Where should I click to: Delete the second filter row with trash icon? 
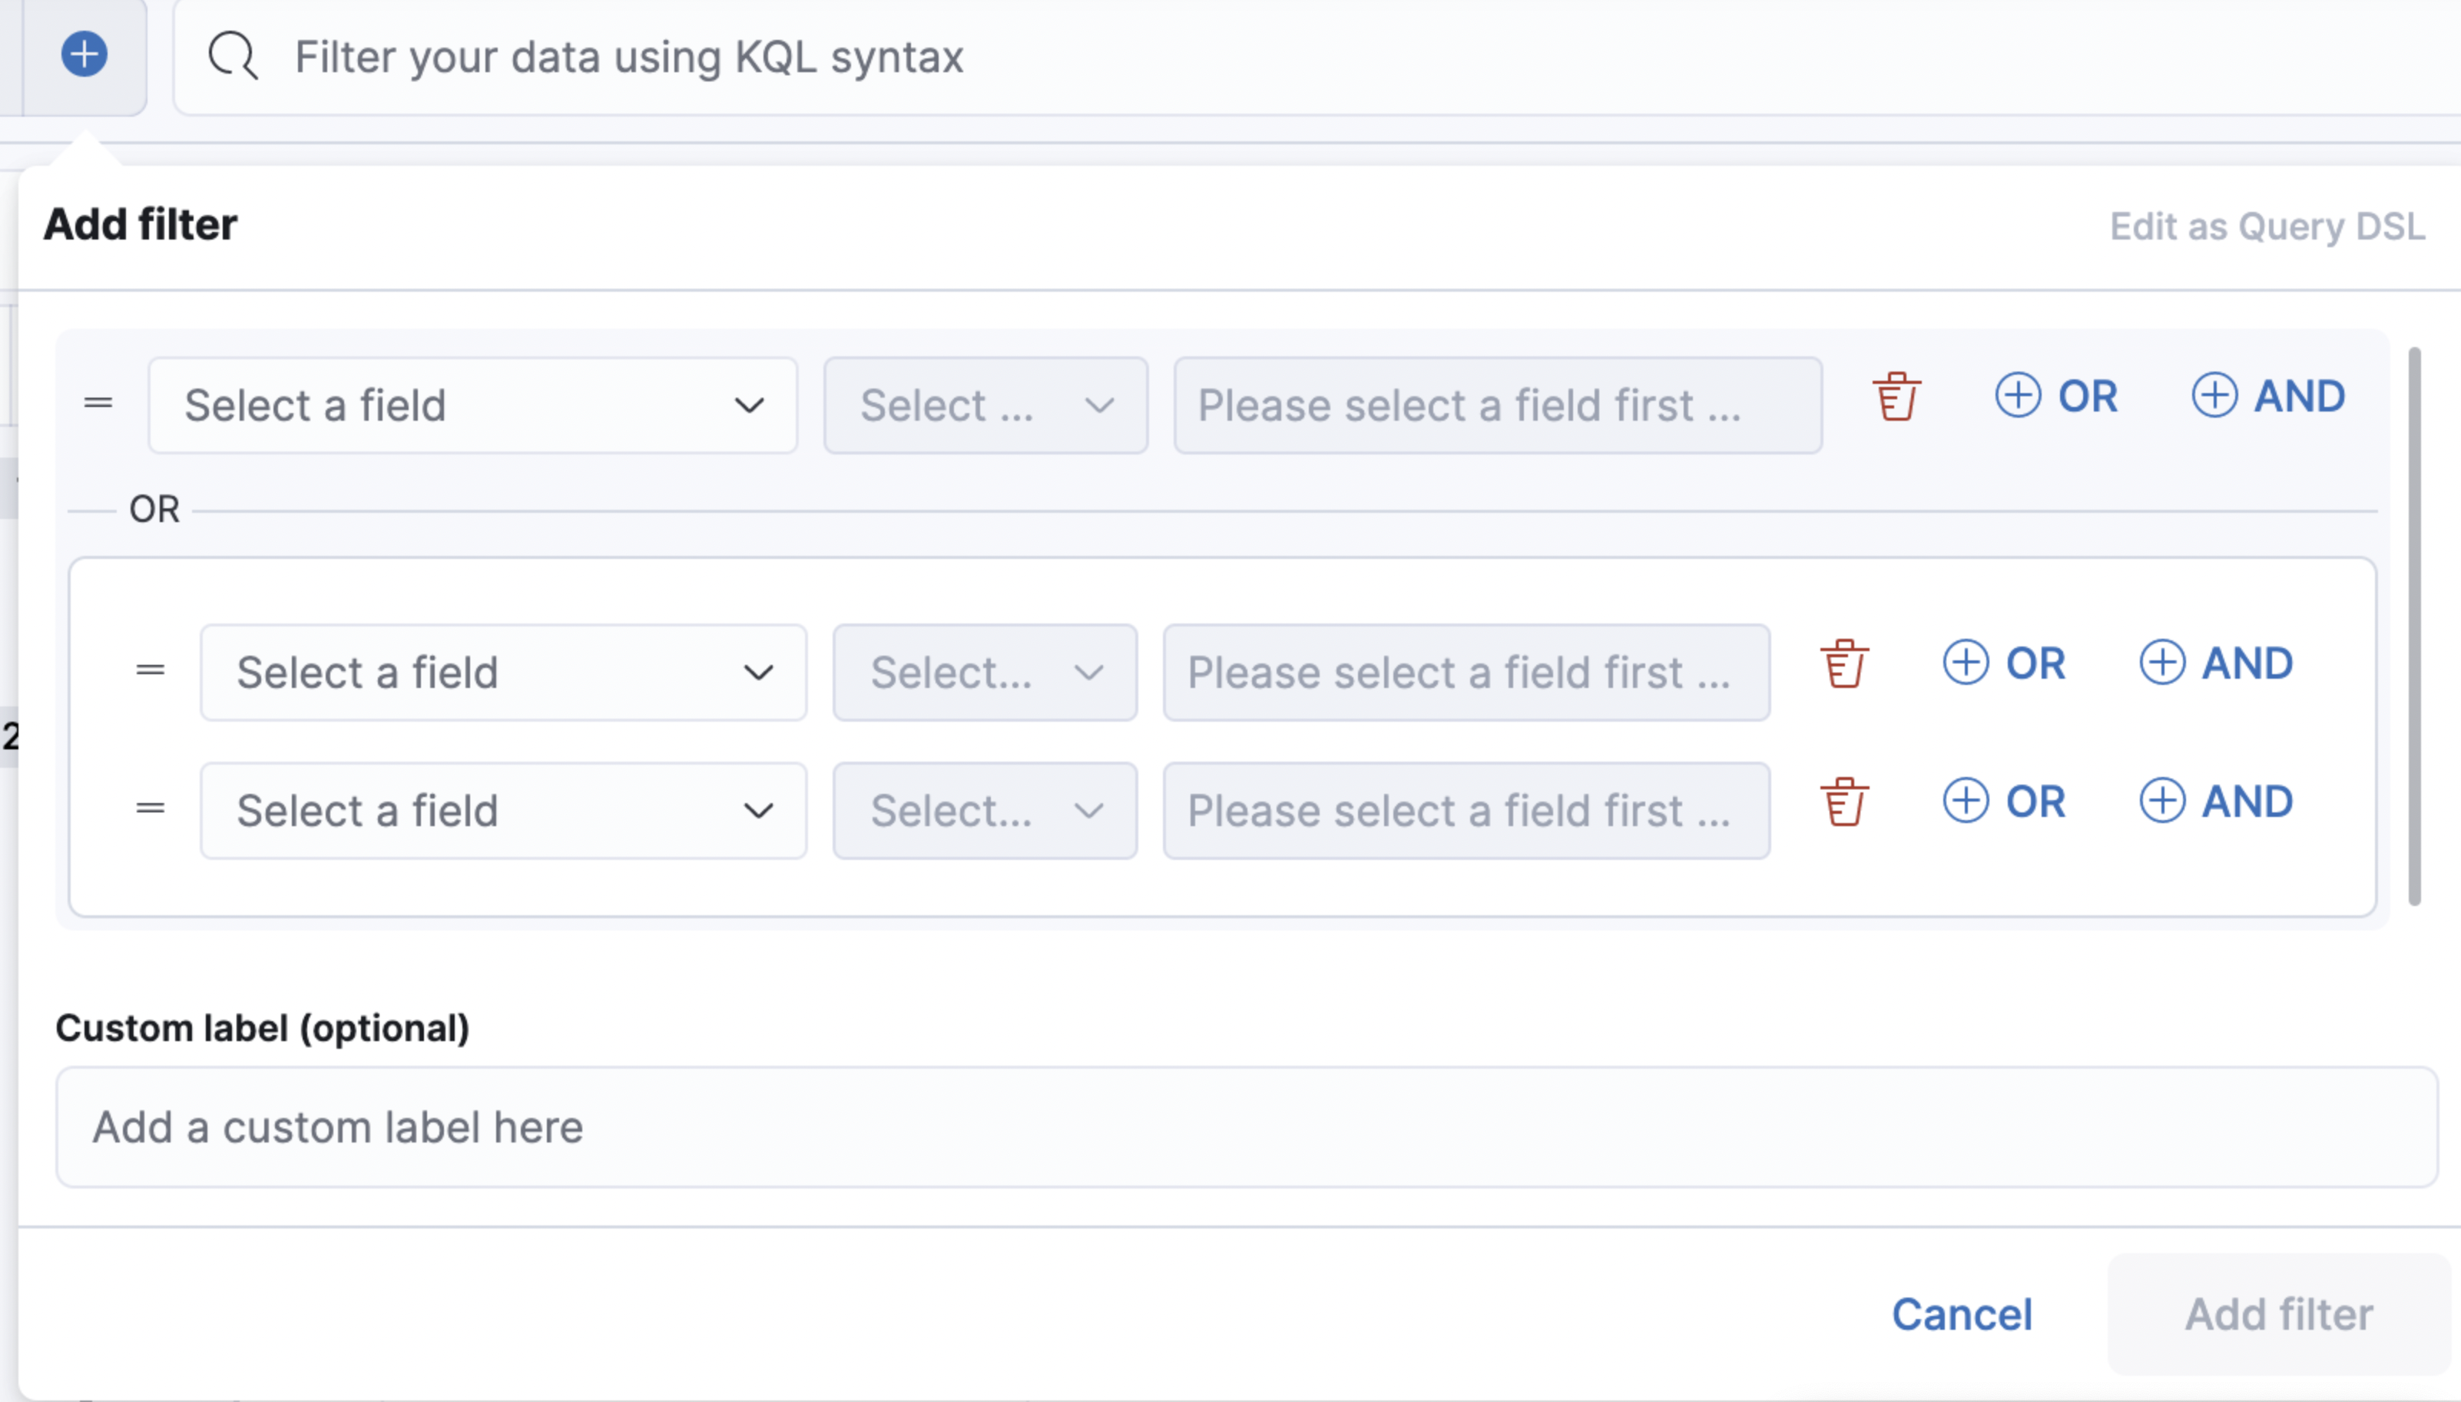1844,663
